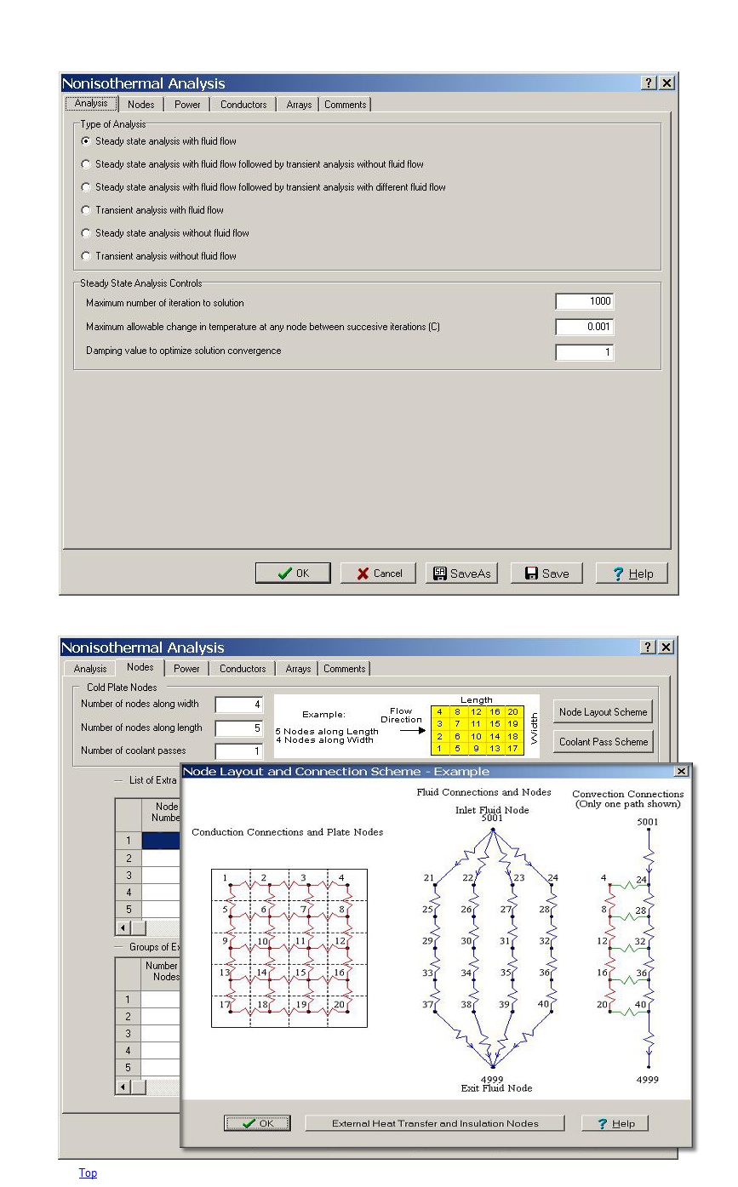The width and height of the screenshot is (738, 1187).
Task: Click the 'Maximum number of iteration to solution' label
Action: [165, 303]
